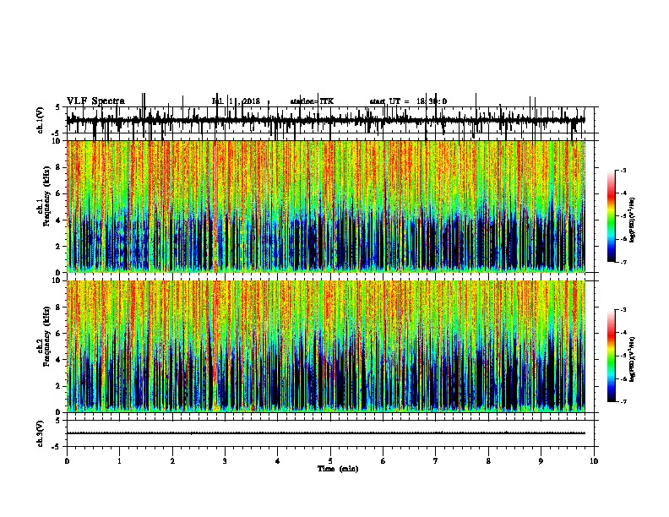Viewport: 669px width, 517px height.
Task: Click the 'VLF Spectra' plot title
Action: [x=95, y=101]
